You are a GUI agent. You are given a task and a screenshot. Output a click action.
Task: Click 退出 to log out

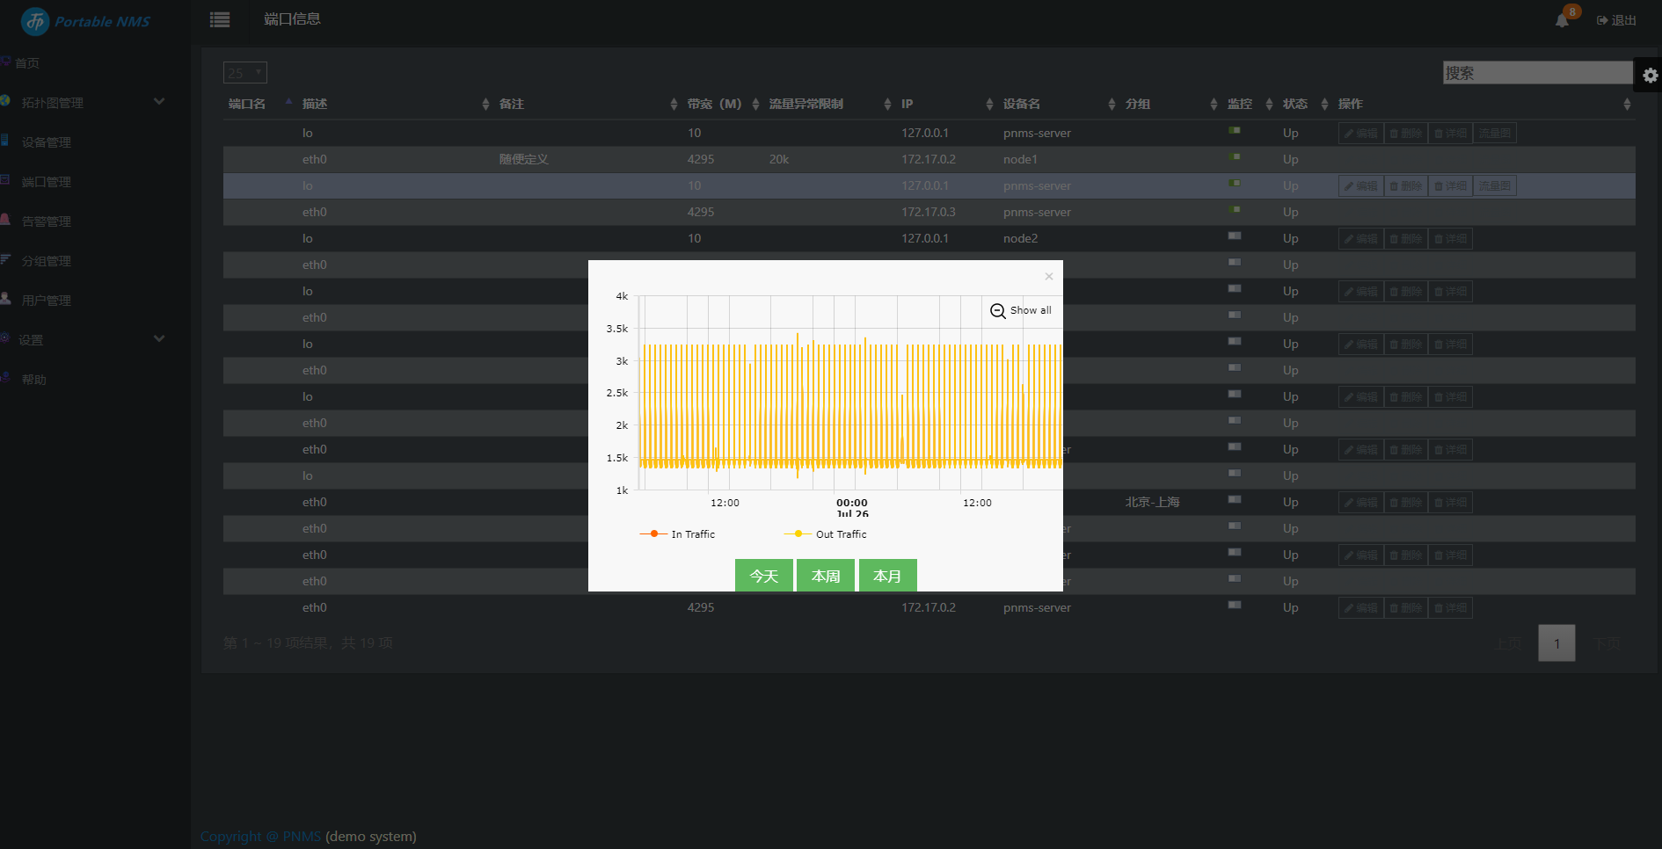click(x=1616, y=20)
